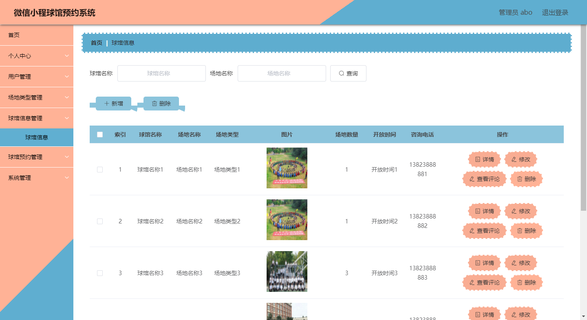
Task: Click phone number 13823888881
Action: [x=422, y=170]
